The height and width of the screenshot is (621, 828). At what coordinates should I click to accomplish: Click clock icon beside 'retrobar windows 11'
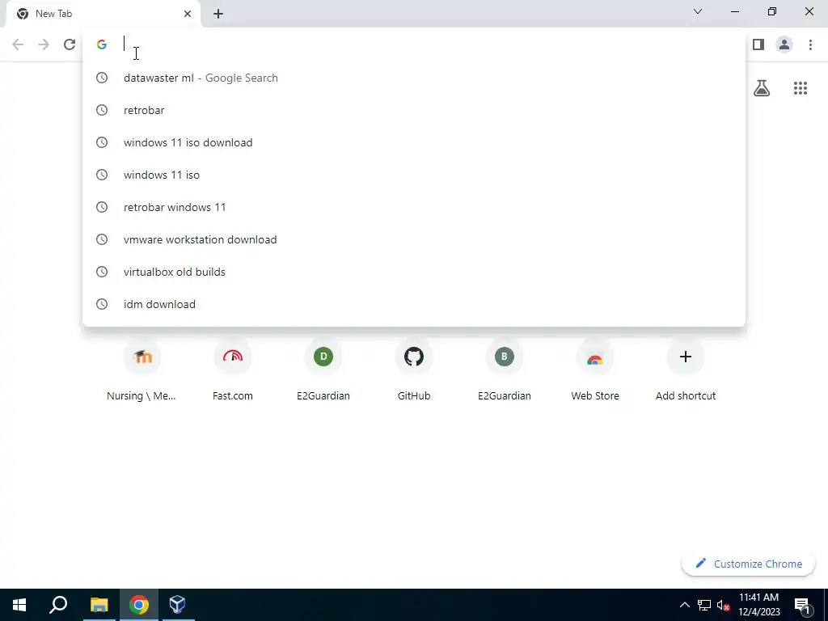click(102, 207)
